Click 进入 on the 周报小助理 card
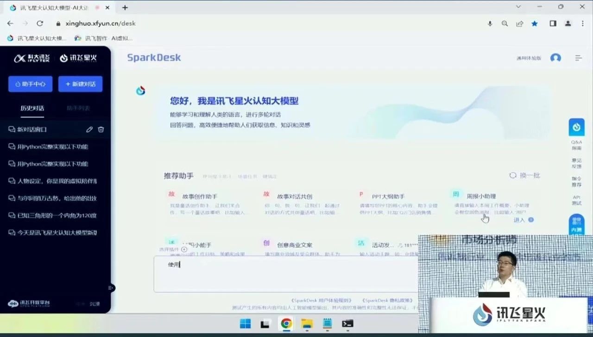This screenshot has width=593, height=337. click(x=524, y=220)
